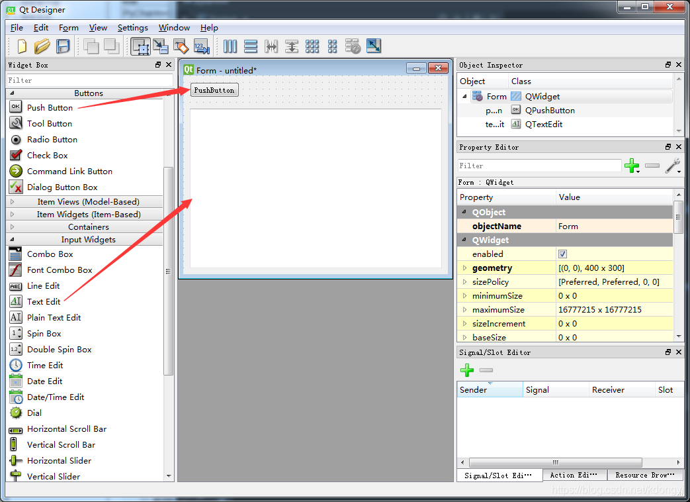Switch to the Action Editor tab
The image size is (690, 502).
[x=574, y=474]
